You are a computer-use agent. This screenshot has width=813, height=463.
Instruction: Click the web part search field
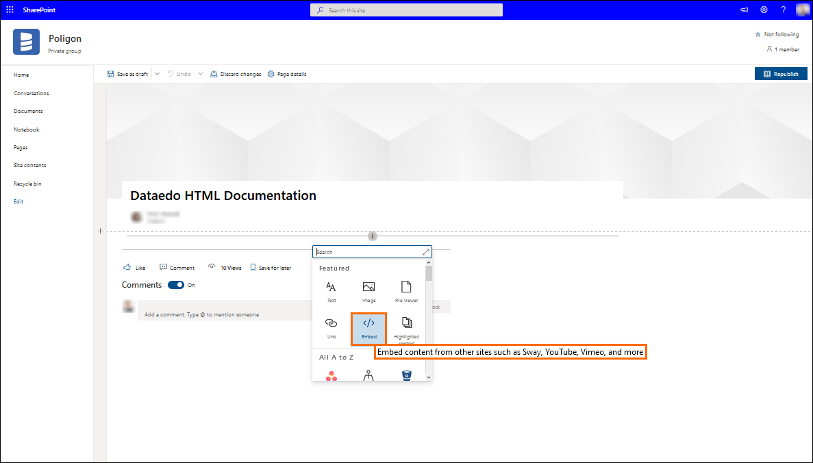(x=367, y=252)
